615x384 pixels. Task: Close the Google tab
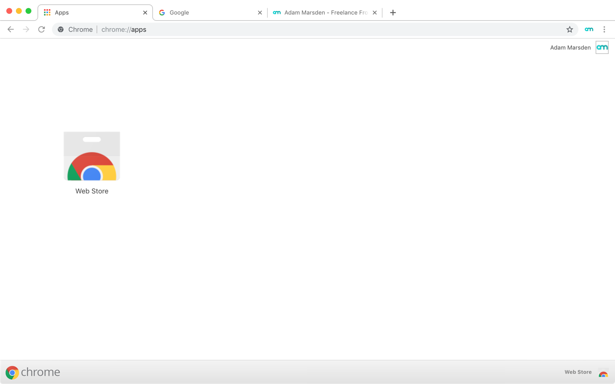click(x=260, y=12)
